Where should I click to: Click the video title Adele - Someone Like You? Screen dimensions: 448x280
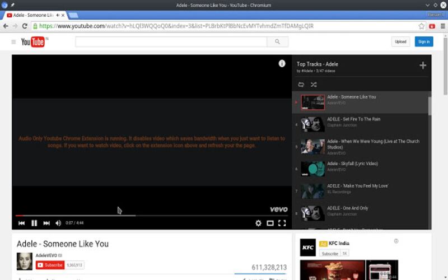(x=63, y=244)
